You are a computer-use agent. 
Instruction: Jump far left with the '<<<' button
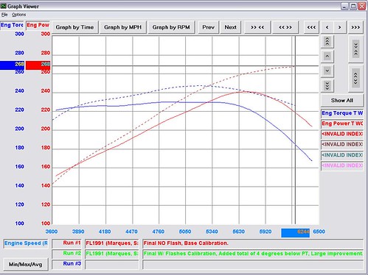[x=311, y=27]
